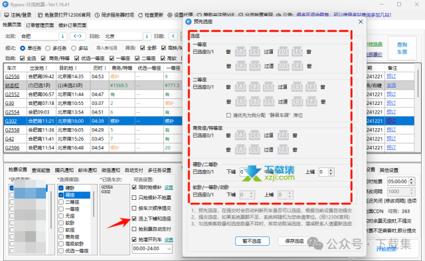Select the 多任务 mode radio button
The image size is (425, 261).
click(x=48, y=48)
